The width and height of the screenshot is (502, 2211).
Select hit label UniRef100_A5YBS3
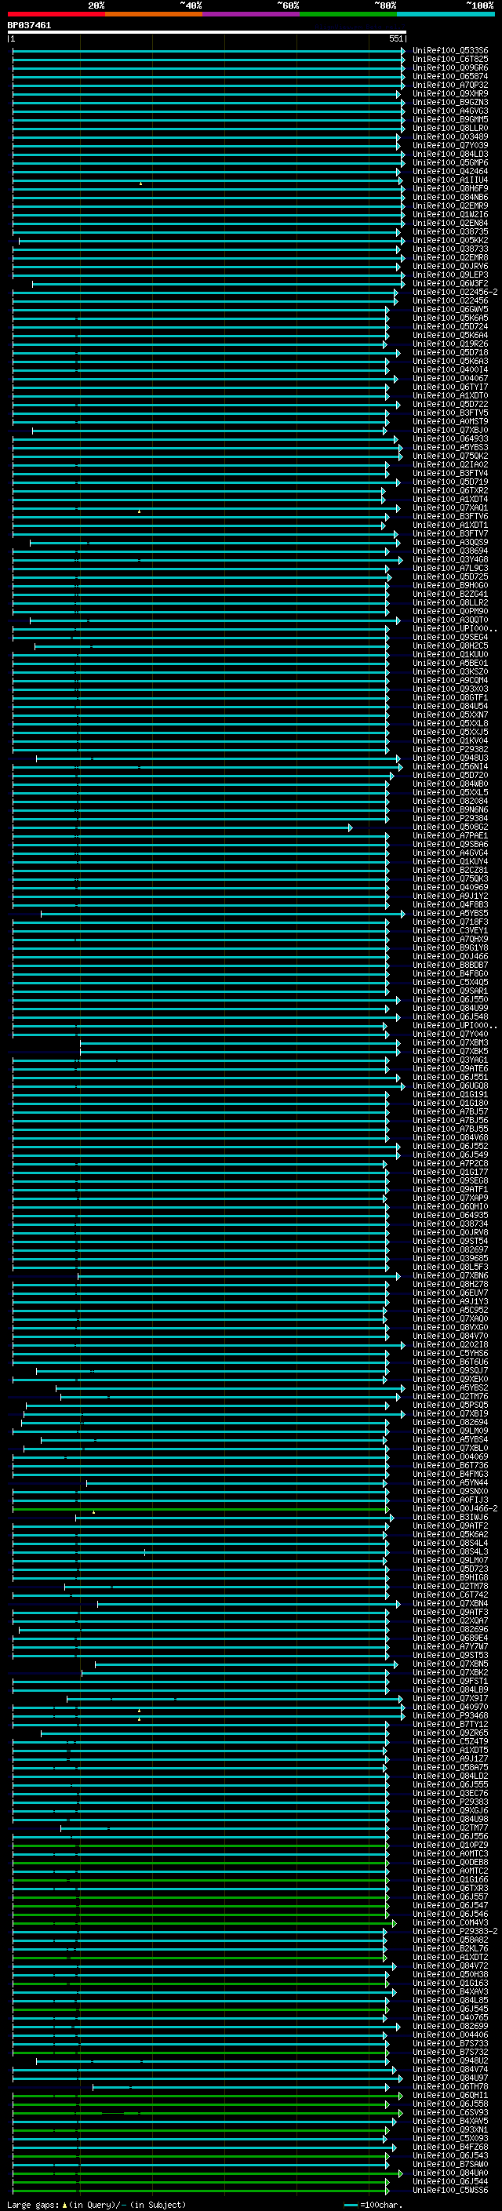click(450, 447)
